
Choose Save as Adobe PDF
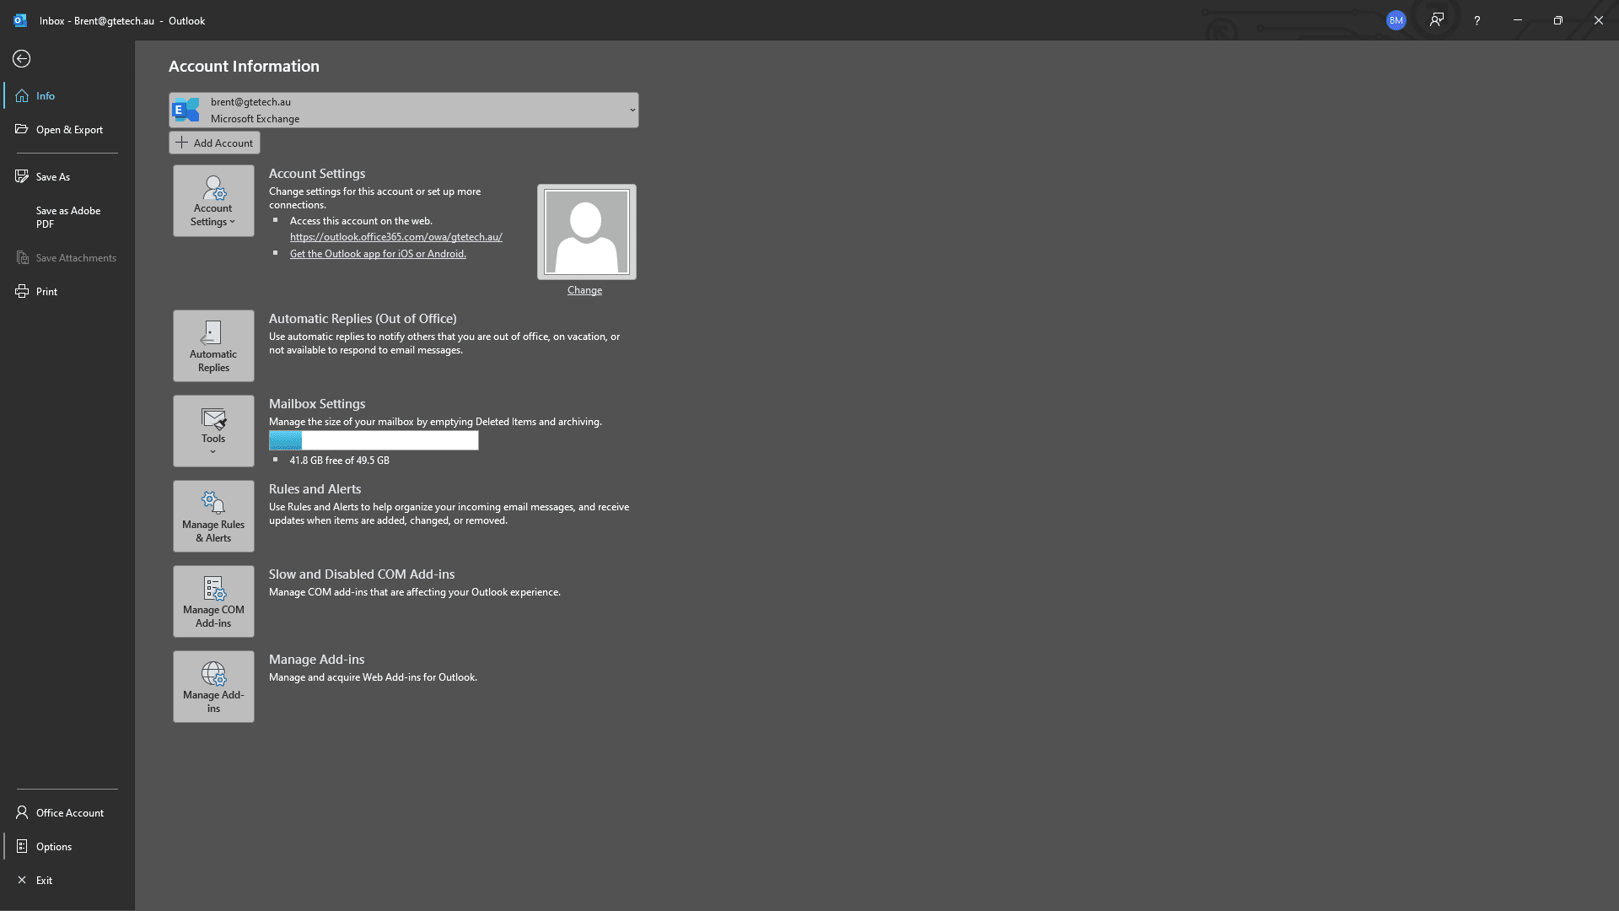pyautogui.click(x=67, y=218)
